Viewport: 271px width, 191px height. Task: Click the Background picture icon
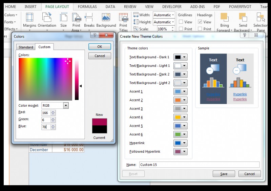(106, 18)
